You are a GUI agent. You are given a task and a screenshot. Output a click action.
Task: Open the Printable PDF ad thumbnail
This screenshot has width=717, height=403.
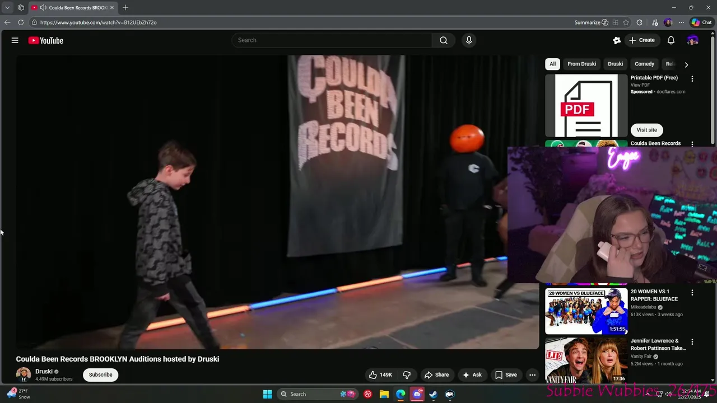(586, 106)
